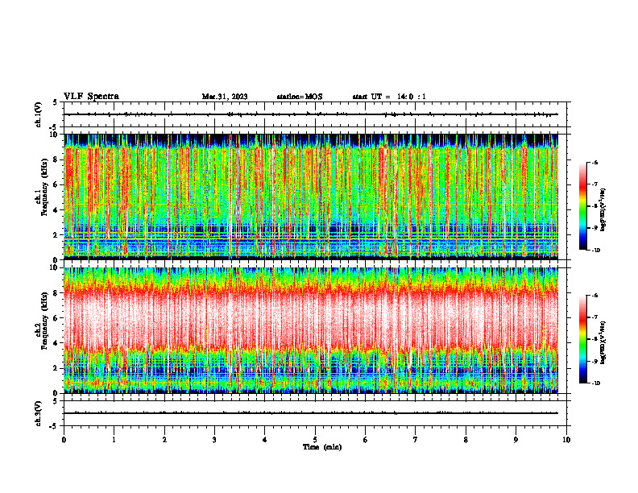Click time axis tick label "0"
Image resolution: width=638 pixels, height=493 pixels.
coord(64,440)
